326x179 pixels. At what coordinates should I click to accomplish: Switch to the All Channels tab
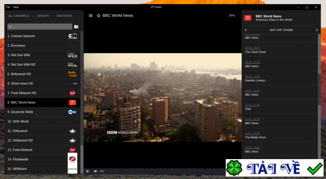coord(18,16)
